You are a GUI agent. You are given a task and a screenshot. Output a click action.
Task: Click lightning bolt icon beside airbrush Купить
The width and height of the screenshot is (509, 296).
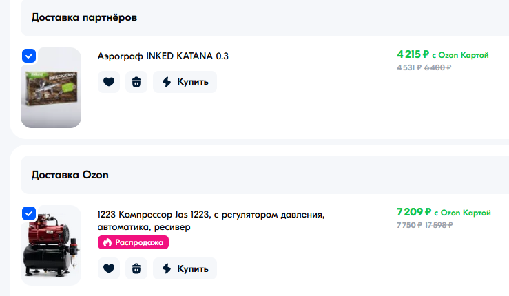[167, 82]
